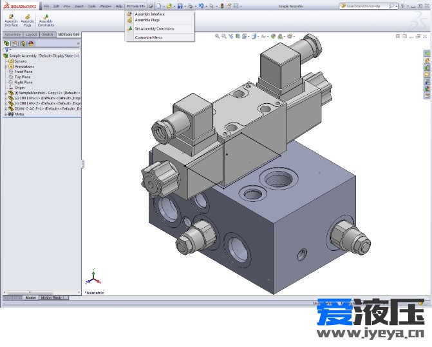Open the View menu

click(x=67, y=6)
